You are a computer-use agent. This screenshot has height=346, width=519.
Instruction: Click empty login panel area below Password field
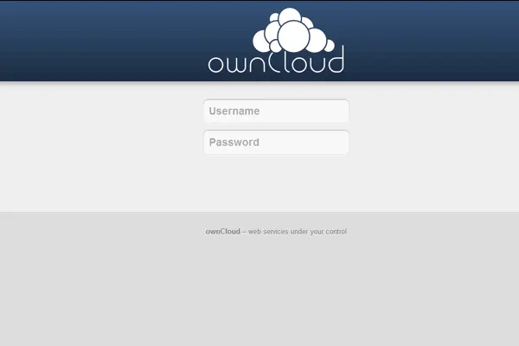276,183
